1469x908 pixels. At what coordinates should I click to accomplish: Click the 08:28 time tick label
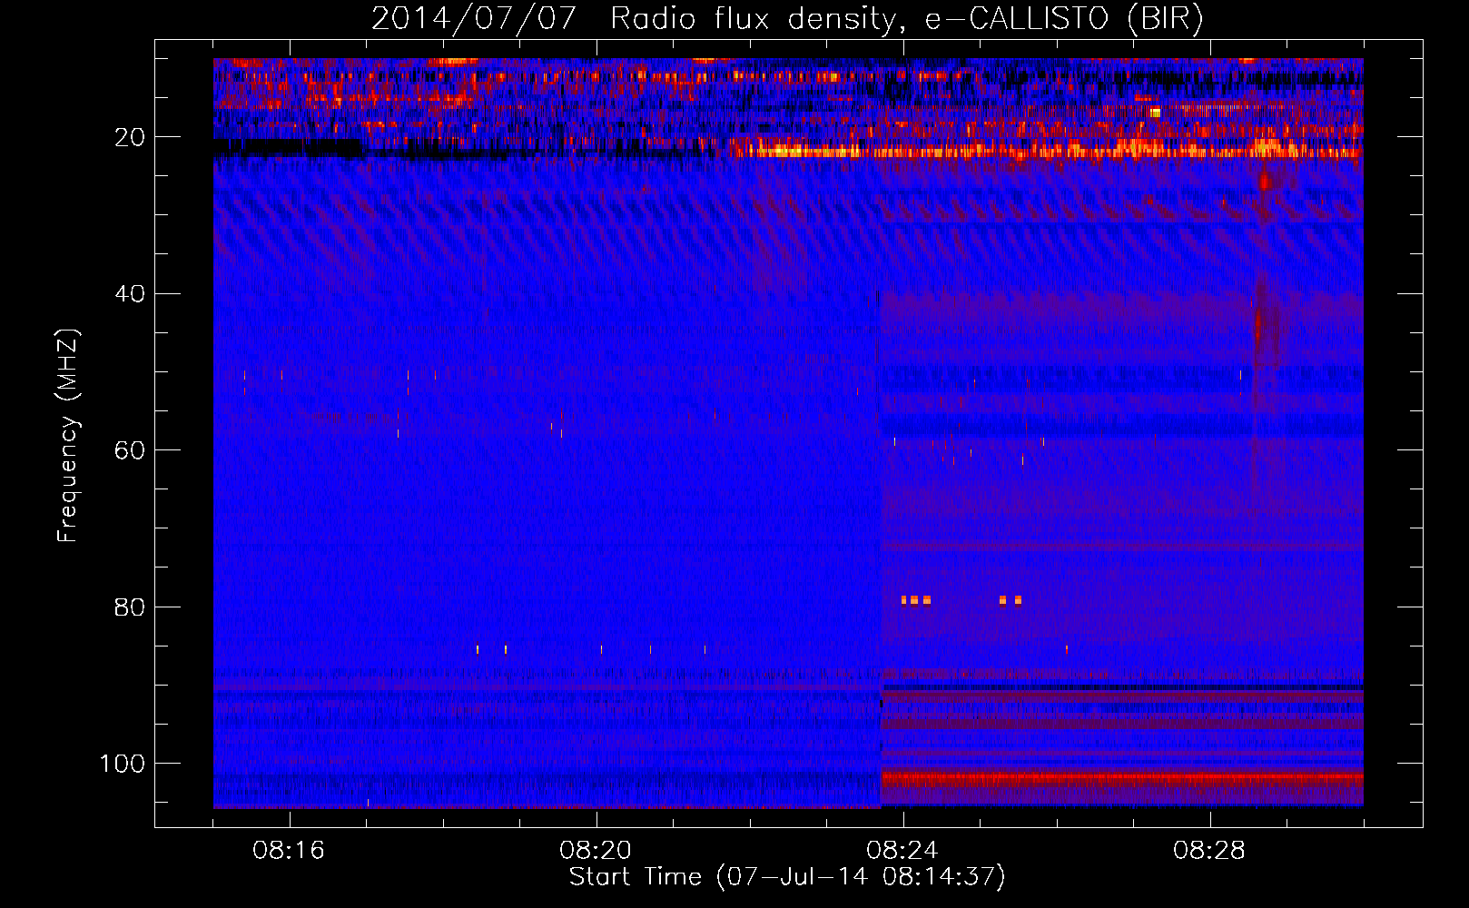[x=1209, y=851]
